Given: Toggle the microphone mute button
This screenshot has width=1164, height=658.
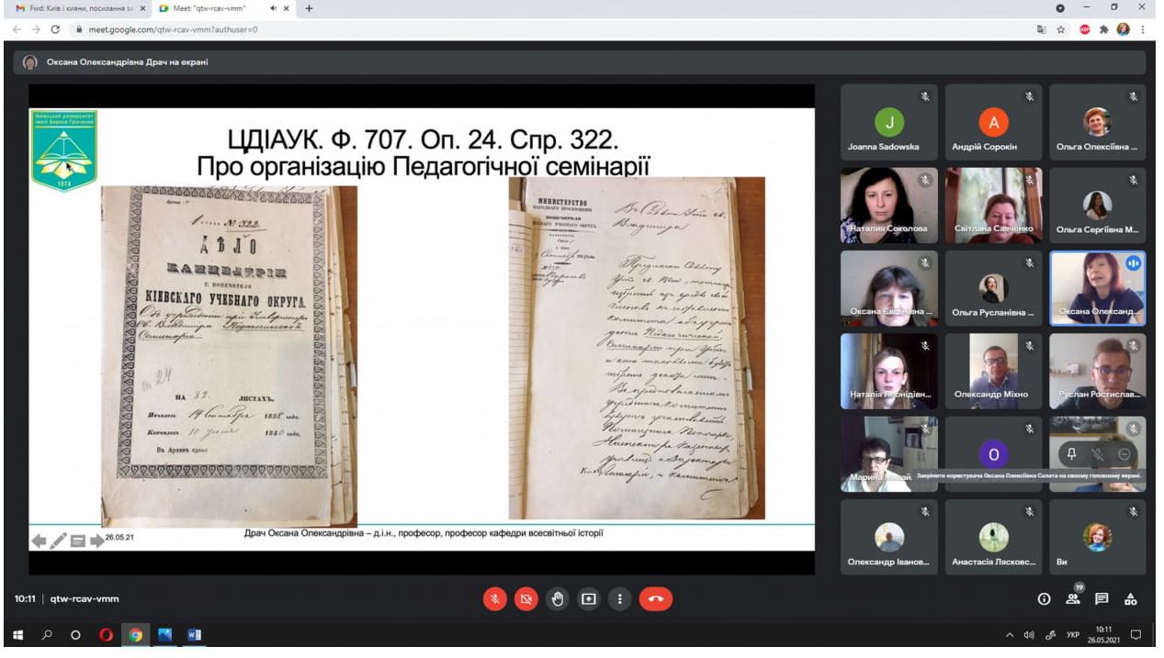Looking at the screenshot, I should coord(495,599).
